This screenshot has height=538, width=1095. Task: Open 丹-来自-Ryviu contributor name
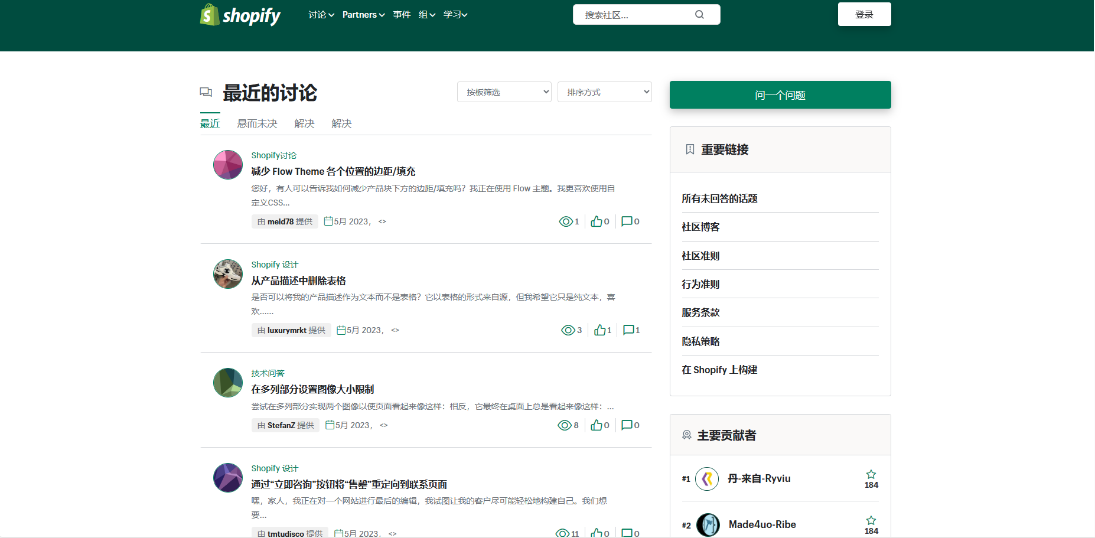[759, 478]
